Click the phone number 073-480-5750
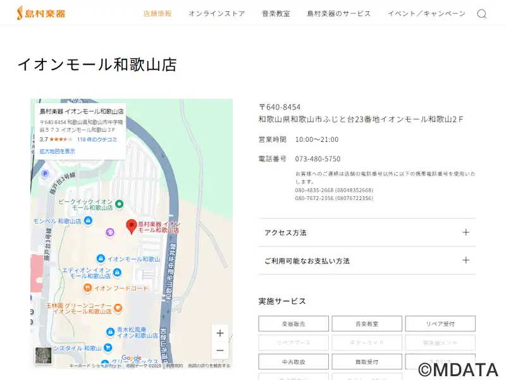Image resolution: width=506 pixels, height=380 pixels. [x=318, y=159]
